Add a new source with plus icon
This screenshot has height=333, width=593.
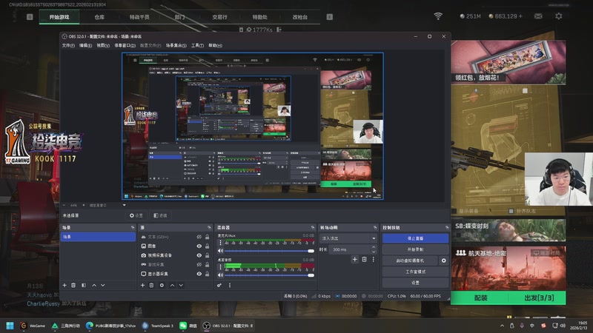tap(142, 285)
